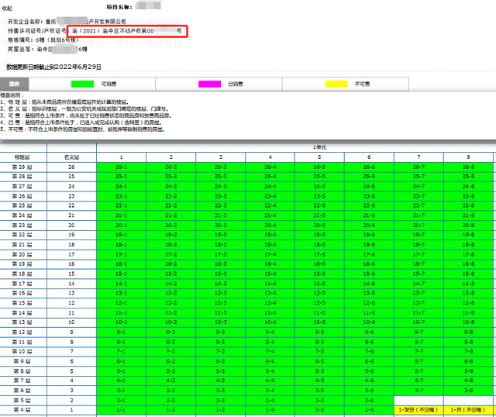This screenshot has width=496, height=417.
Task: Open unit cell 8-6
Action: point(369,342)
